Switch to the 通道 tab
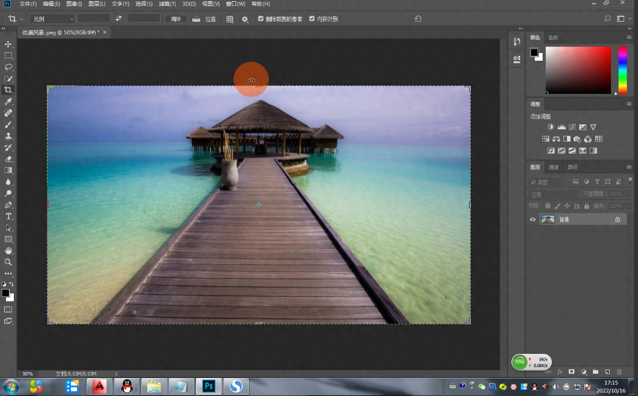638x396 pixels. coord(554,167)
